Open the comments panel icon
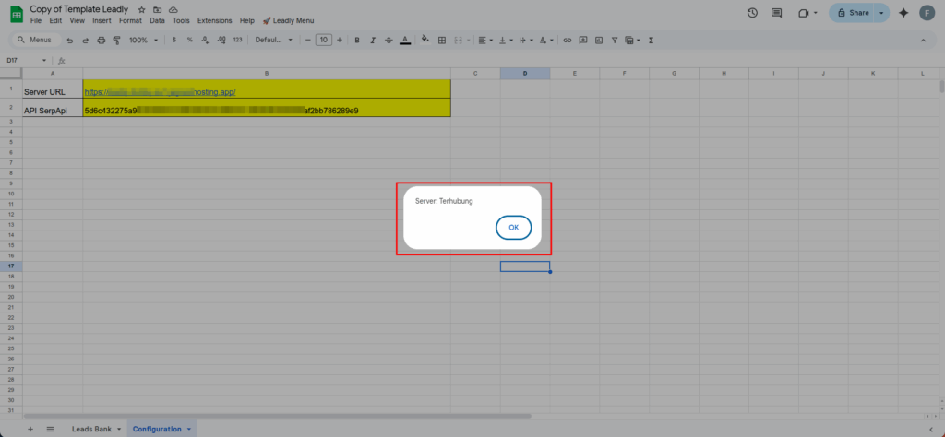945x437 pixels. click(776, 13)
